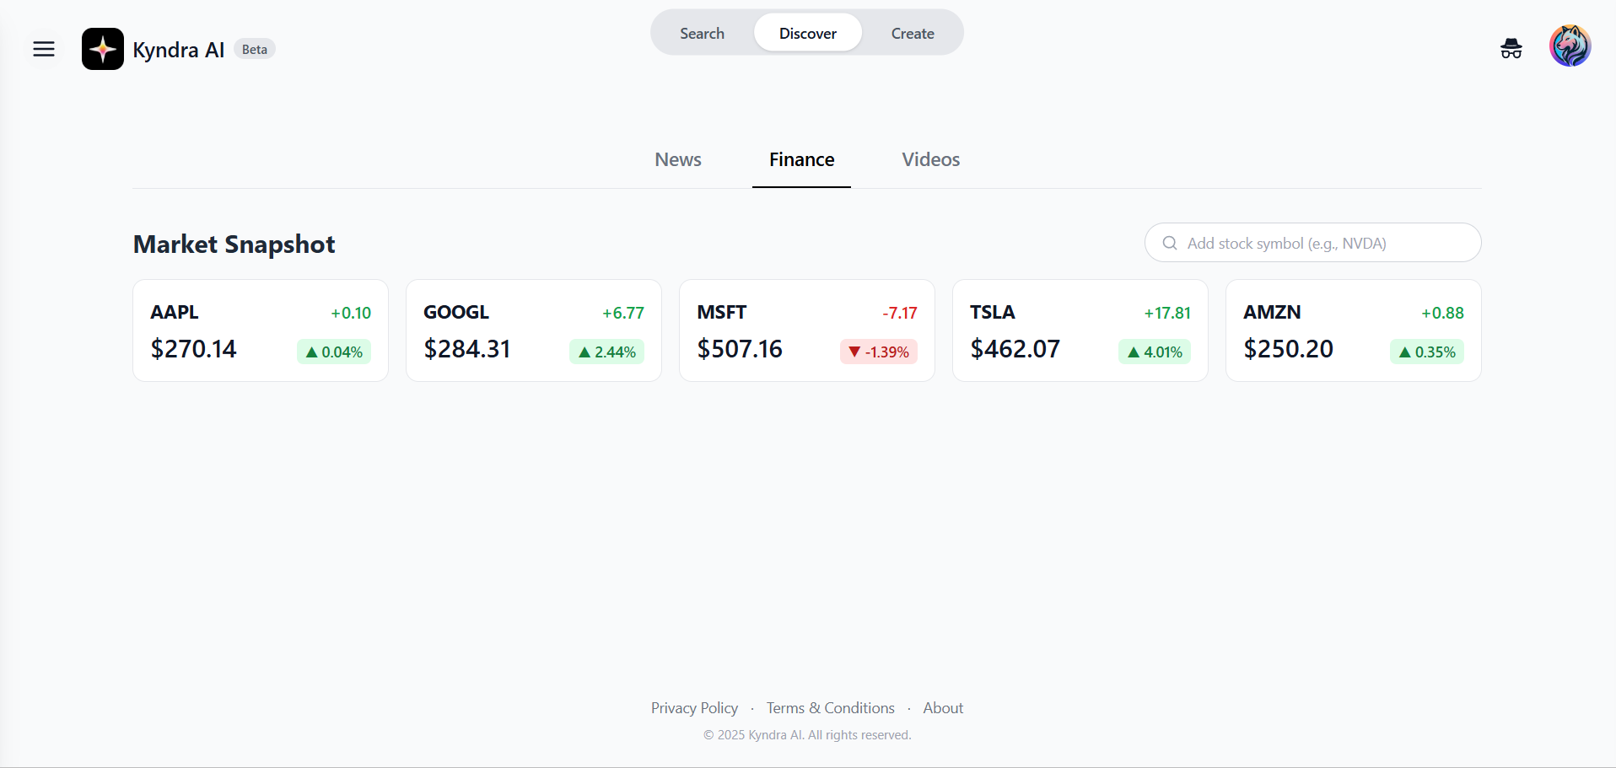Click the +0.10 change value

[351, 313]
